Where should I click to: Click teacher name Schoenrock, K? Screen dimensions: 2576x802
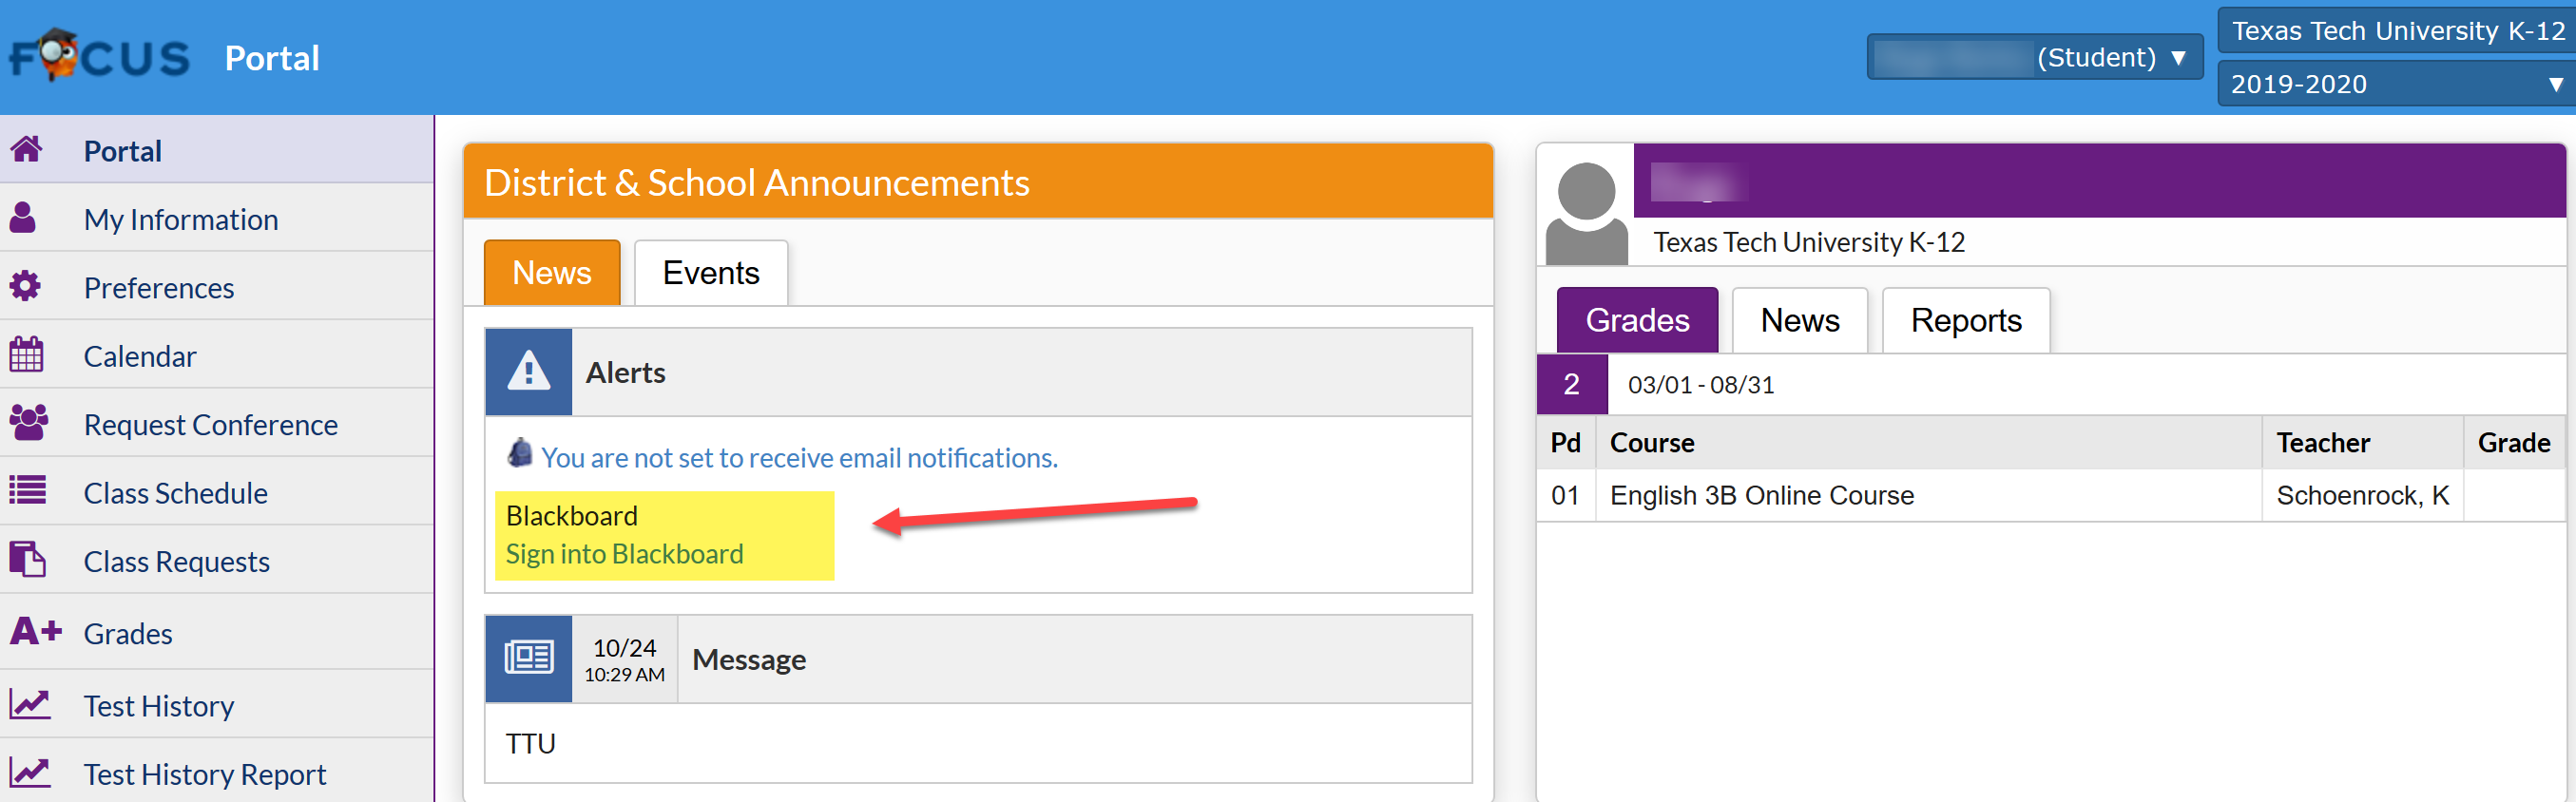coord(2362,495)
